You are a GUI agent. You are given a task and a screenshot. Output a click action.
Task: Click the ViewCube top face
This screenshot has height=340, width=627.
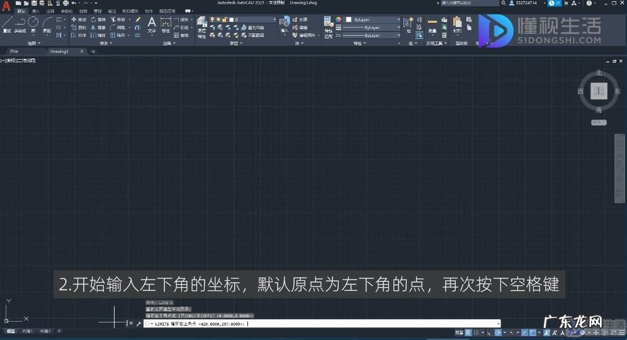[599, 90]
